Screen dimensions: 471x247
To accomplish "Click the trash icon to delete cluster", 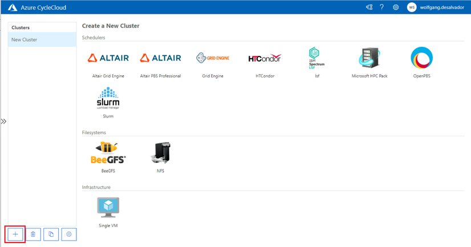I will click(33, 234).
